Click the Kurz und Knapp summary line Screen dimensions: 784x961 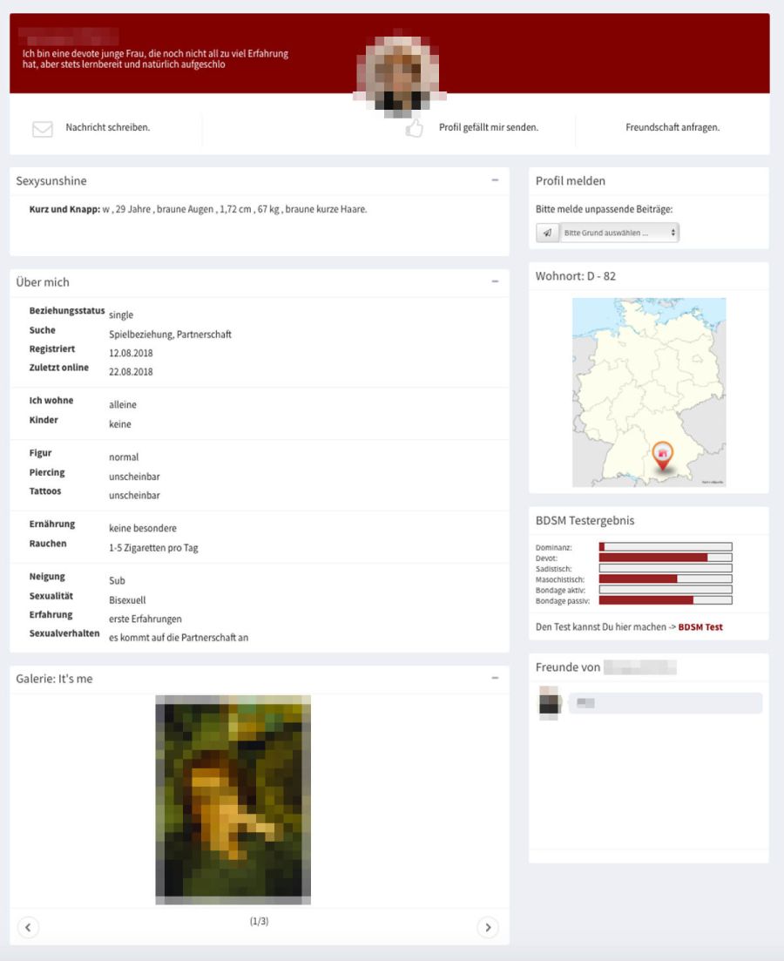click(x=198, y=209)
